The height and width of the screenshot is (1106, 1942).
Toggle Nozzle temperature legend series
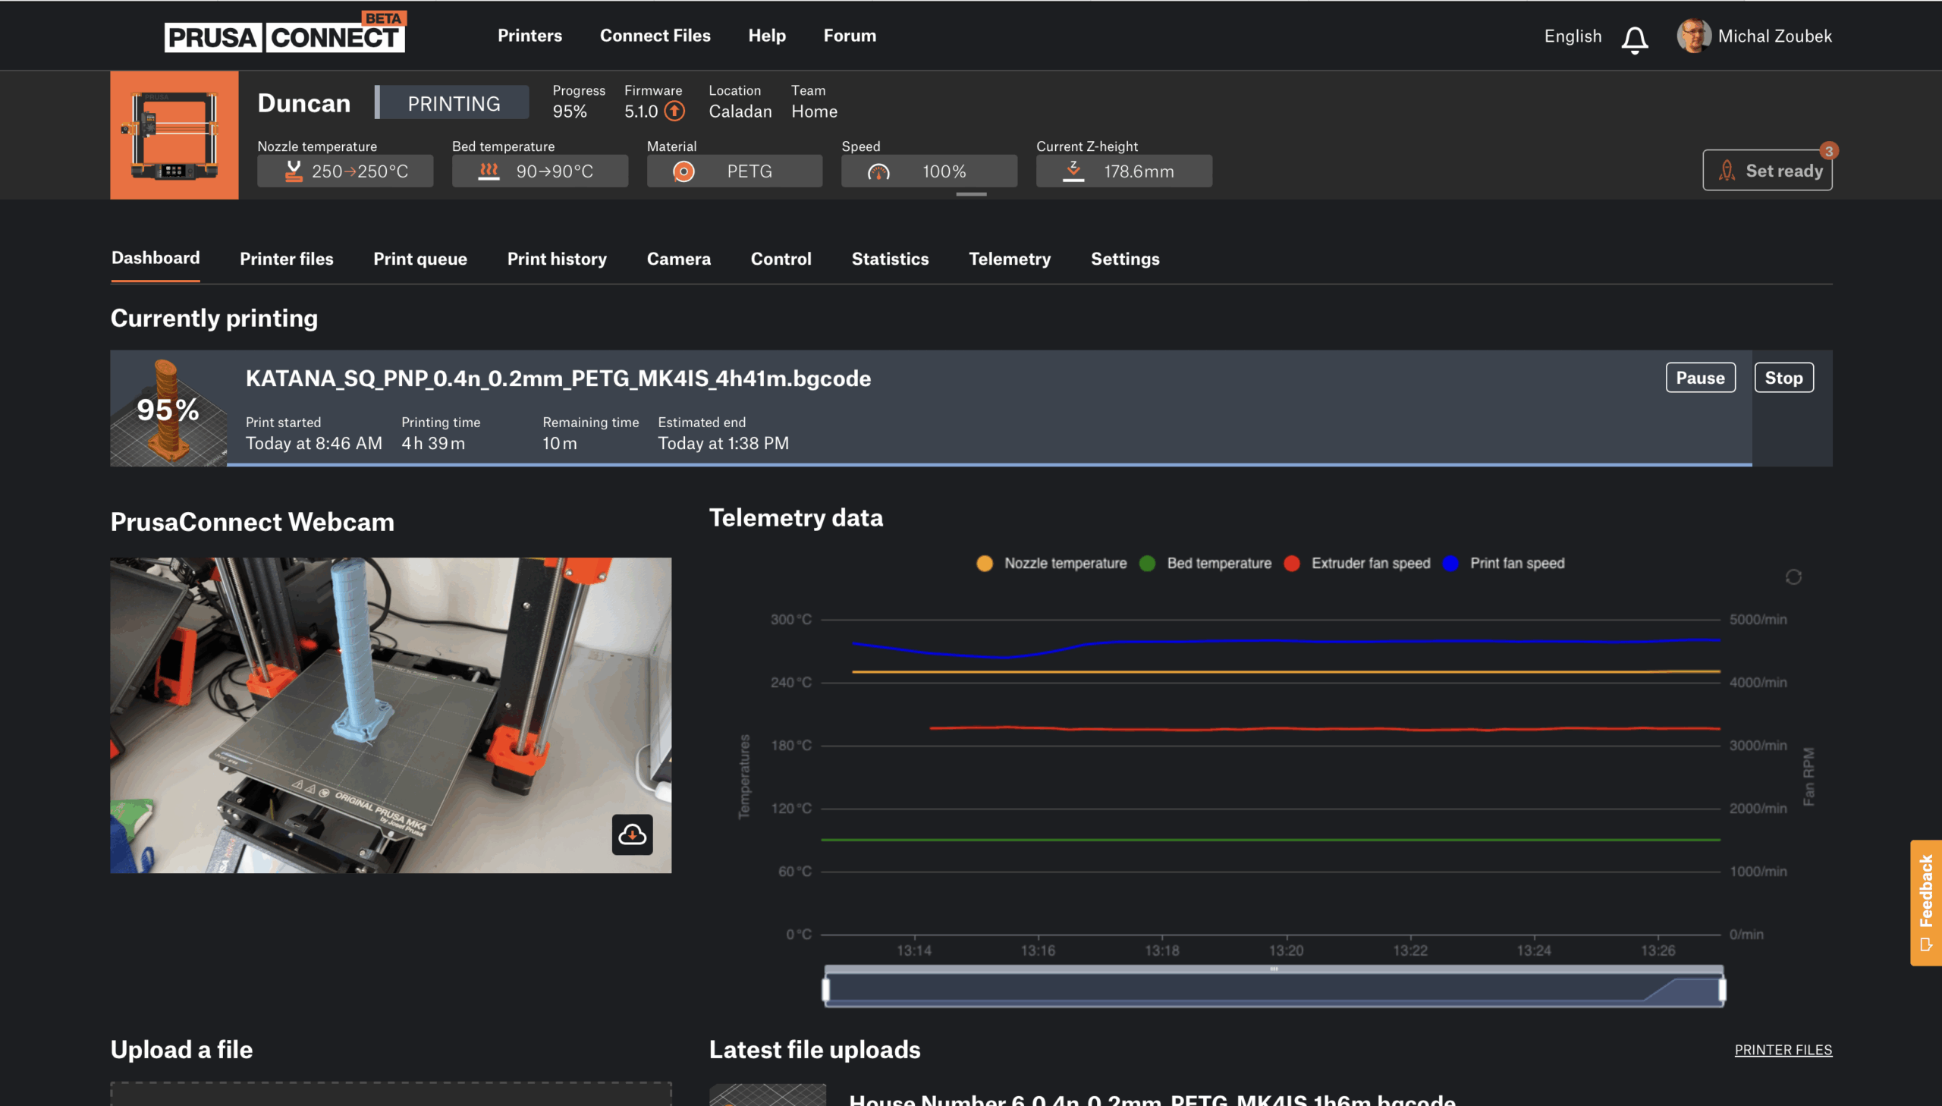pyautogui.click(x=1052, y=563)
